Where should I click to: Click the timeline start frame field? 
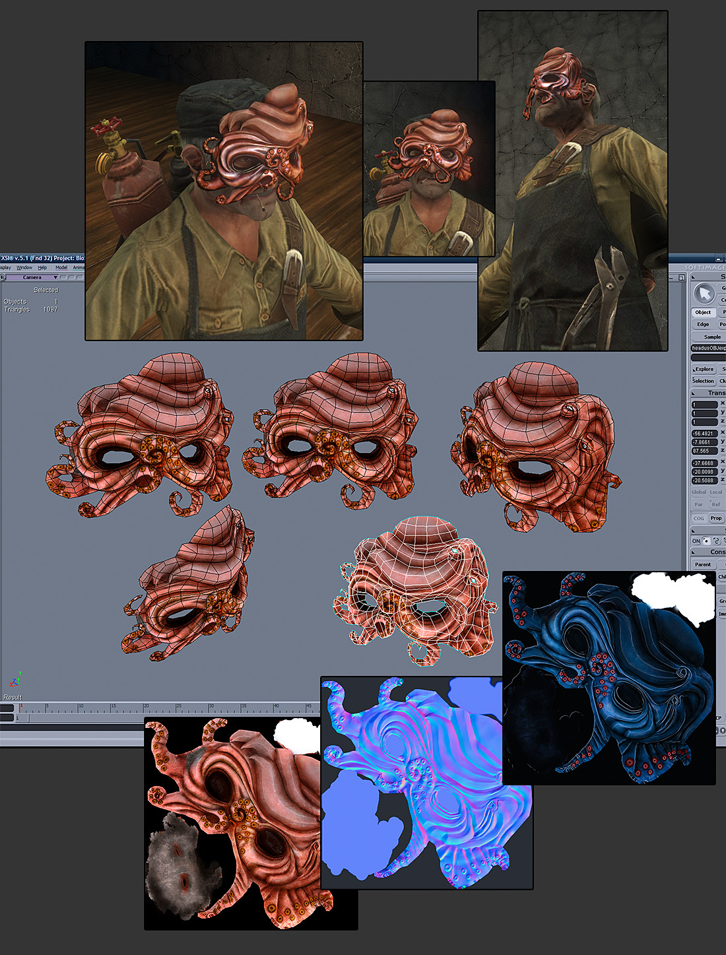[x=7, y=708]
